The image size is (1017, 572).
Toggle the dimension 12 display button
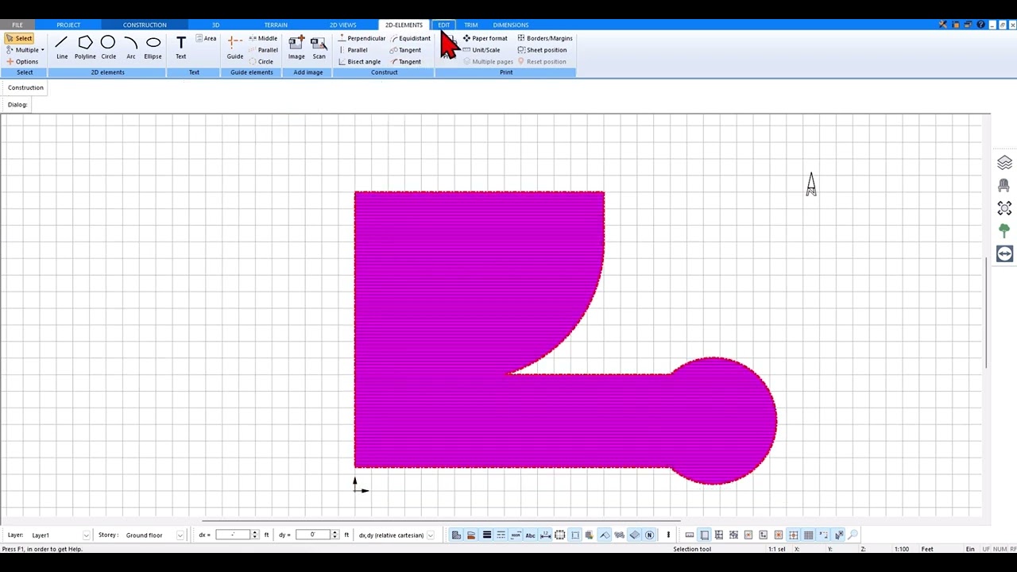(x=545, y=535)
